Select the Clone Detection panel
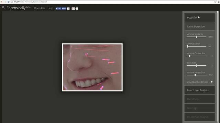The height and width of the screenshot is (123, 220). coord(199,27)
